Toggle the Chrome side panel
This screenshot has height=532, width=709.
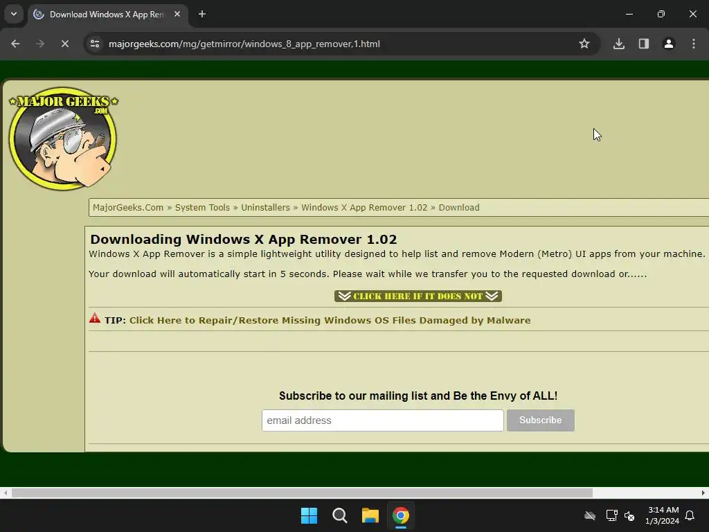pyautogui.click(x=644, y=44)
